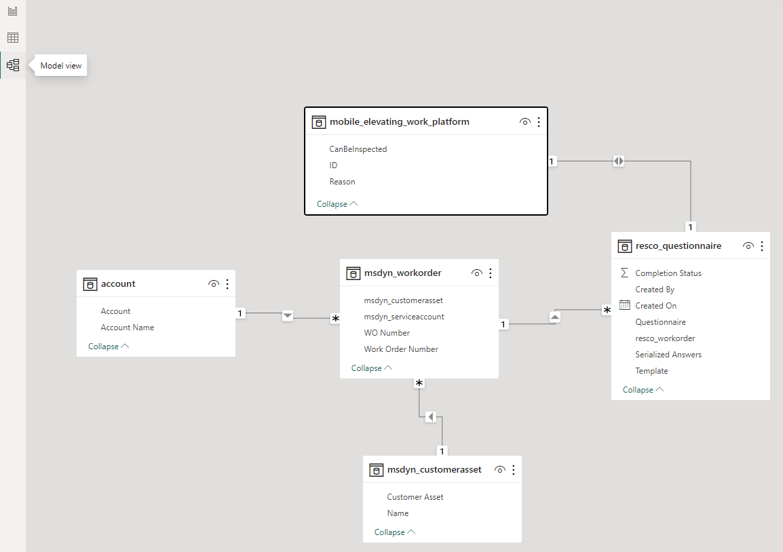The height and width of the screenshot is (552, 783).
Task: Open more options for account table
Action: [x=227, y=284]
